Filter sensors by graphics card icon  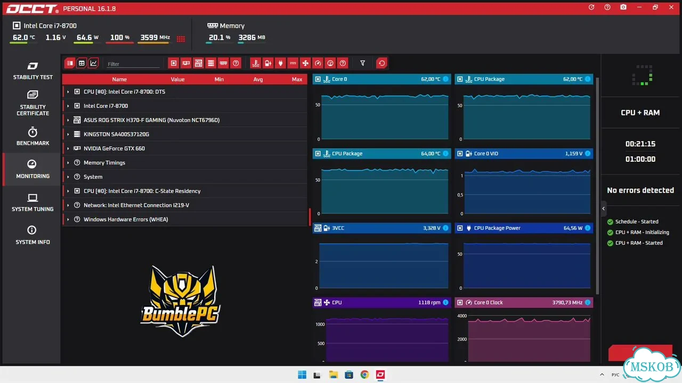click(186, 63)
